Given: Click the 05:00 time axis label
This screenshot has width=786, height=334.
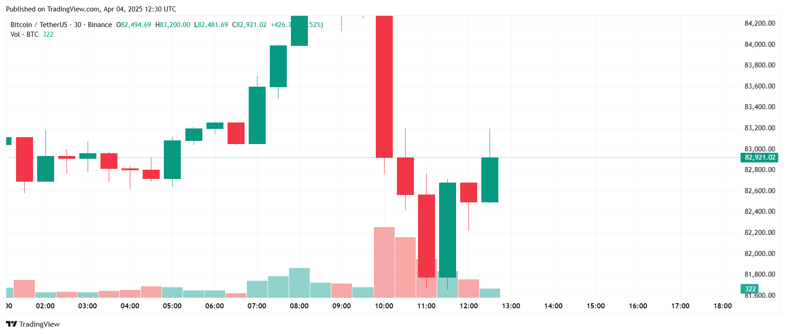Looking at the screenshot, I should (x=172, y=306).
